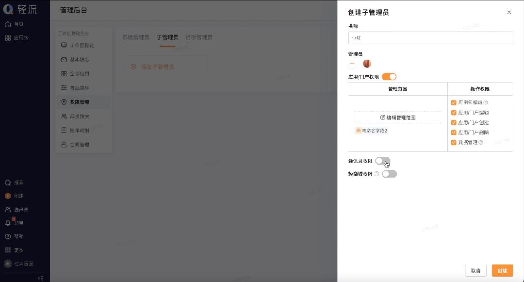Collapse the sidebar with the bottom-left chevron
The width and height of the screenshot is (524, 282).
click(41, 278)
